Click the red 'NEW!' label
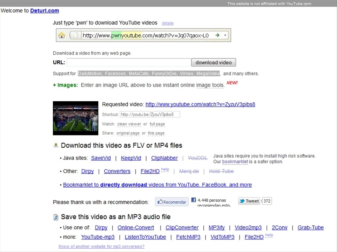Screen dimensions: 337x252 coord(232,83)
